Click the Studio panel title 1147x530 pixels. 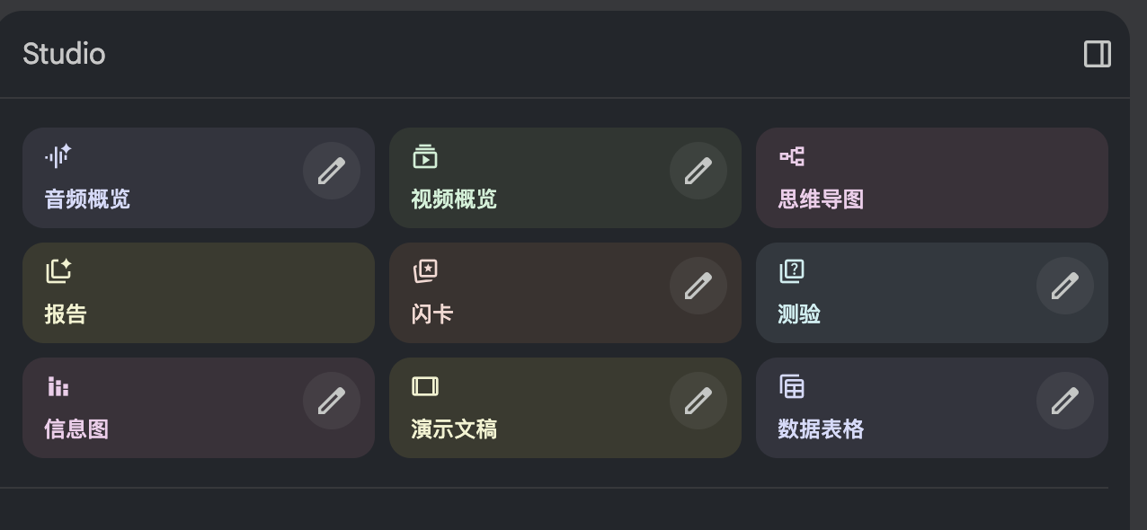[64, 54]
